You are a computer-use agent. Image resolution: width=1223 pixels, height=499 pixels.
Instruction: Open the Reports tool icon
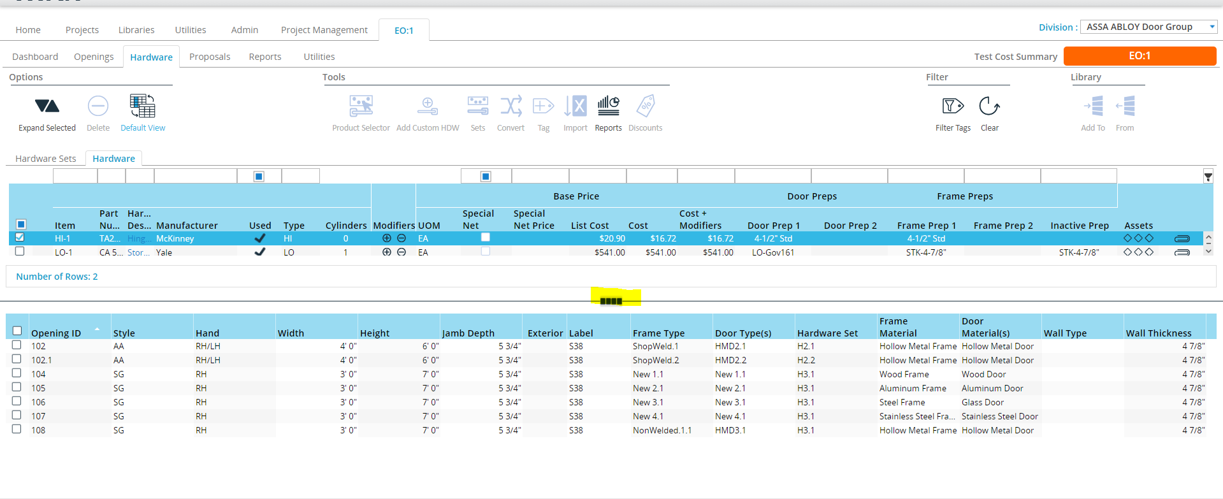tap(608, 106)
